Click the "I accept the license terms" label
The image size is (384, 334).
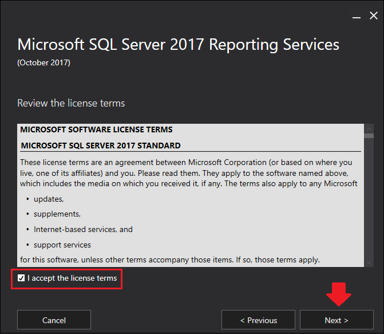click(x=72, y=278)
